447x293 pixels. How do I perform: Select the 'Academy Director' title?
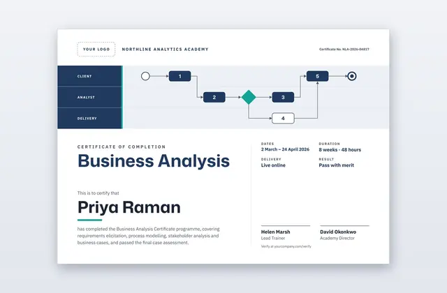[x=337, y=239]
